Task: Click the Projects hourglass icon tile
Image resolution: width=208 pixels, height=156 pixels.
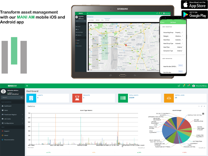Action: (77, 98)
